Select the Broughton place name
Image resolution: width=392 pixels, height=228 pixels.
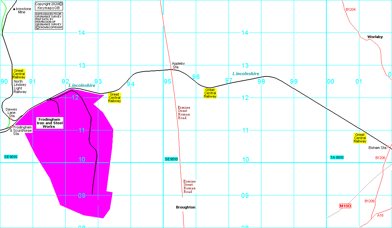coord(185,207)
